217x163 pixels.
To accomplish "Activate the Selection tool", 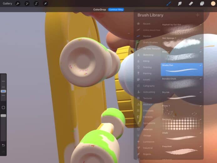I will click(x=36, y=3).
